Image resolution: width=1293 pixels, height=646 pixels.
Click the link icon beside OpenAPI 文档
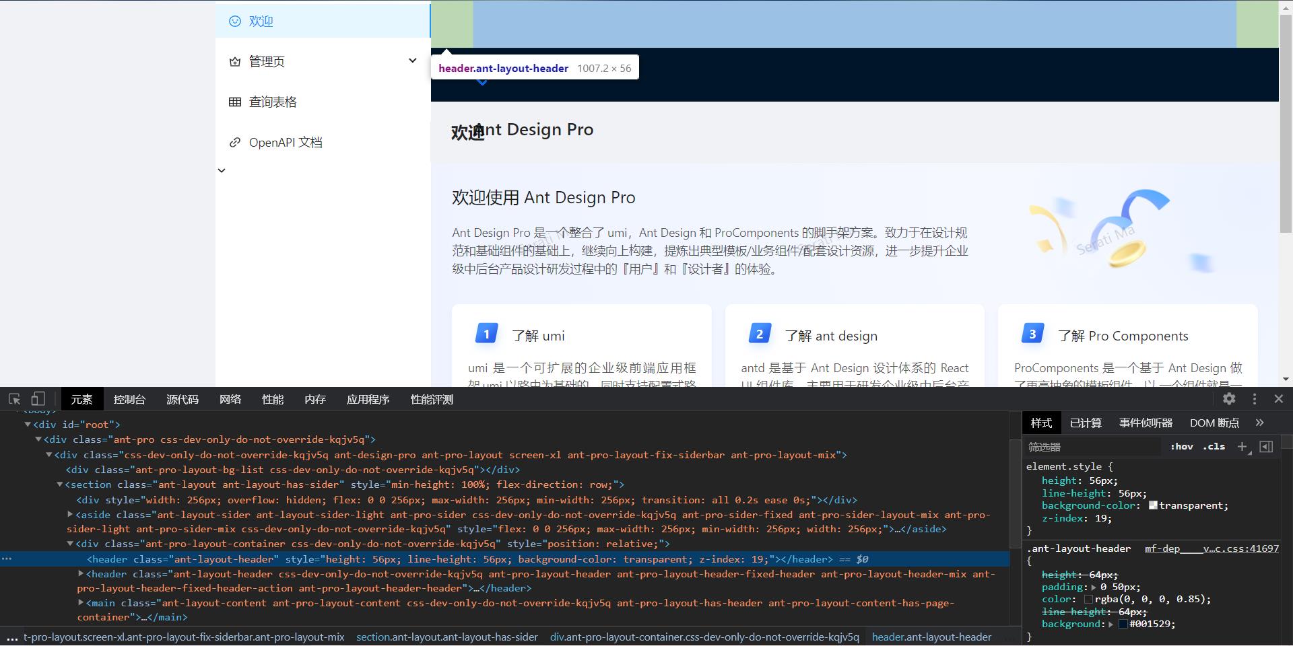coord(234,142)
